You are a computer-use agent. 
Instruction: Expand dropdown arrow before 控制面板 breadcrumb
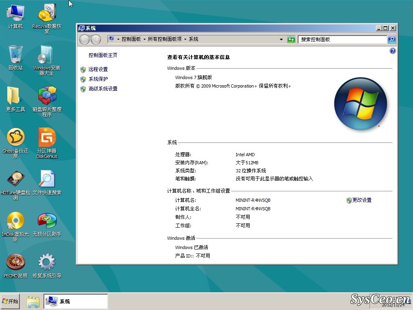[x=118, y=39]
